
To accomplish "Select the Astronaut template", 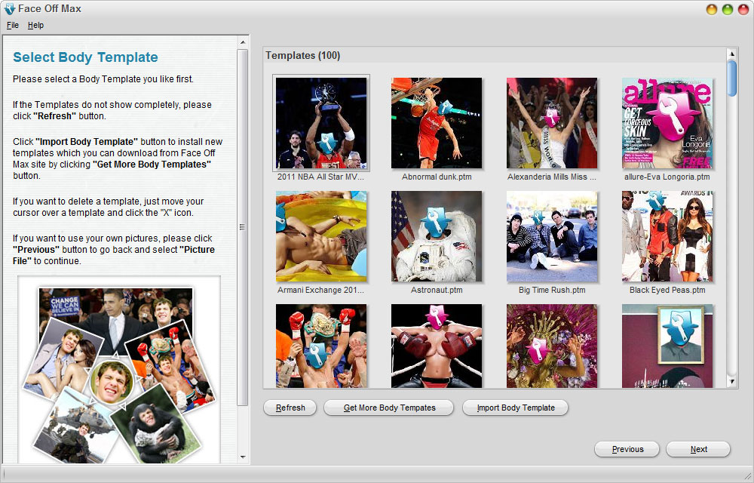I will [437, 236].
